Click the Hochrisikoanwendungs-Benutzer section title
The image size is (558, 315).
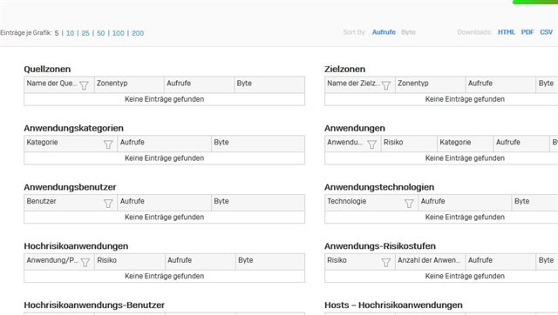[x=94, y=305]
